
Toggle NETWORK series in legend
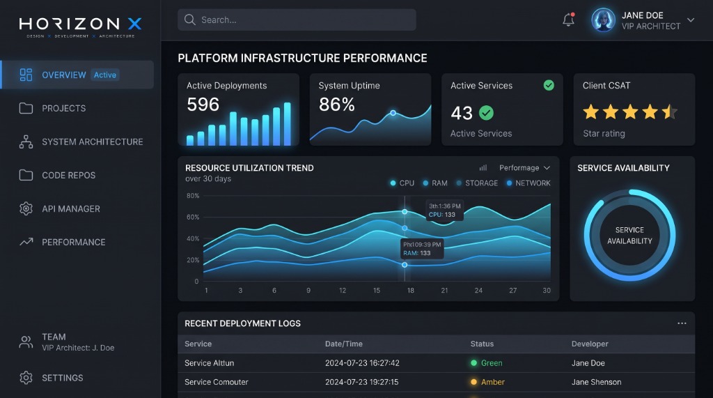(x=528, y=183)
